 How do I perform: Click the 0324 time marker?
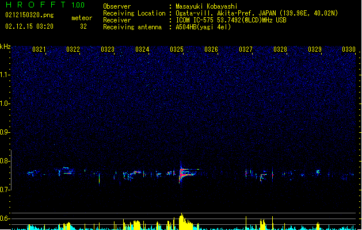[142, 49]
